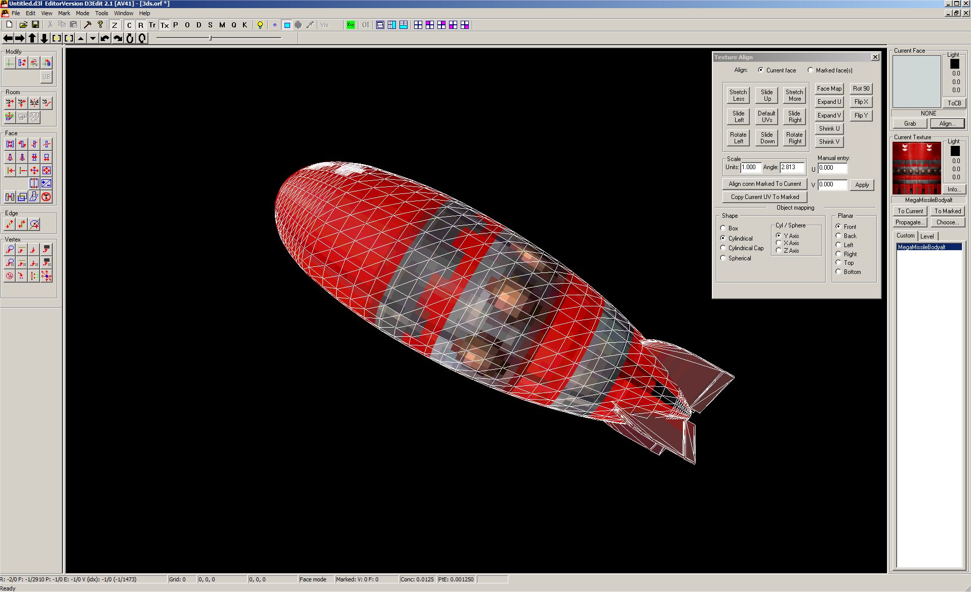Click the Open file folder icon

(23, 25)
